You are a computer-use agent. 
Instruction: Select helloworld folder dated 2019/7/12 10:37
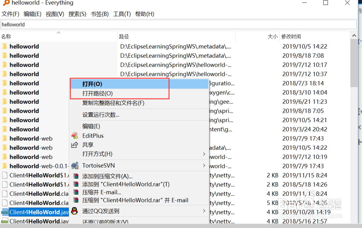(x=24, y=74)
